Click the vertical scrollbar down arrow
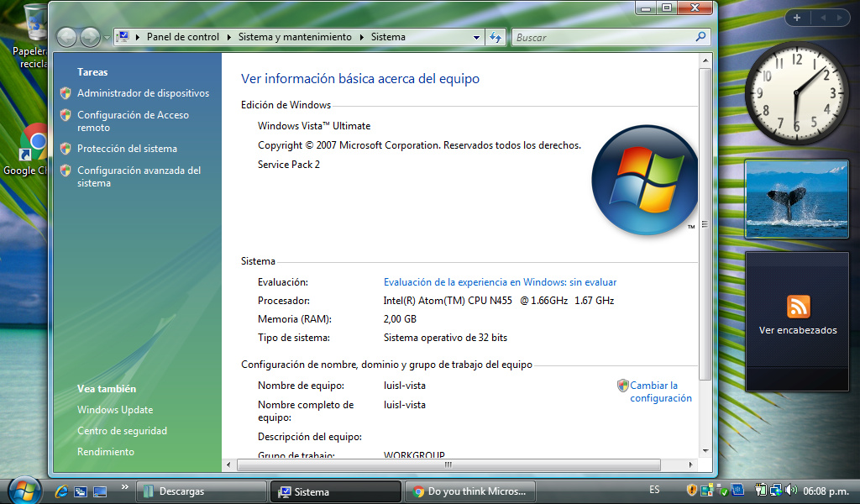Screen dimensions: 860x504 coord(705,451)
